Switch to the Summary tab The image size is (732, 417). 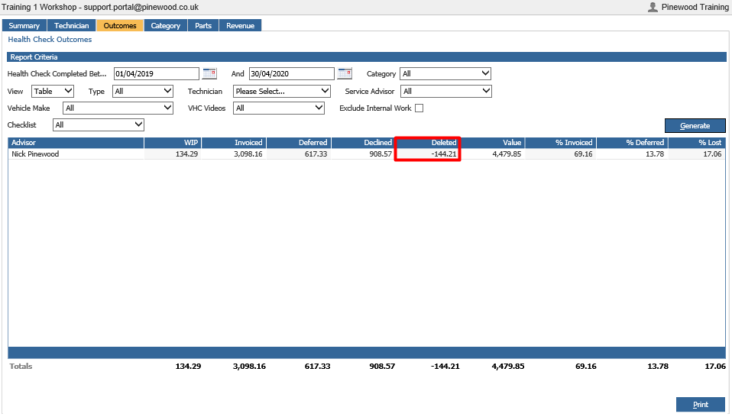pos(24,26)
